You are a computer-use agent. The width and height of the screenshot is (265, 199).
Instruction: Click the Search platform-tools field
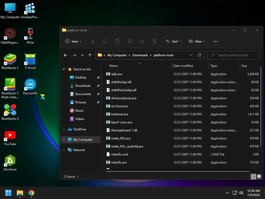click(234, 55)
